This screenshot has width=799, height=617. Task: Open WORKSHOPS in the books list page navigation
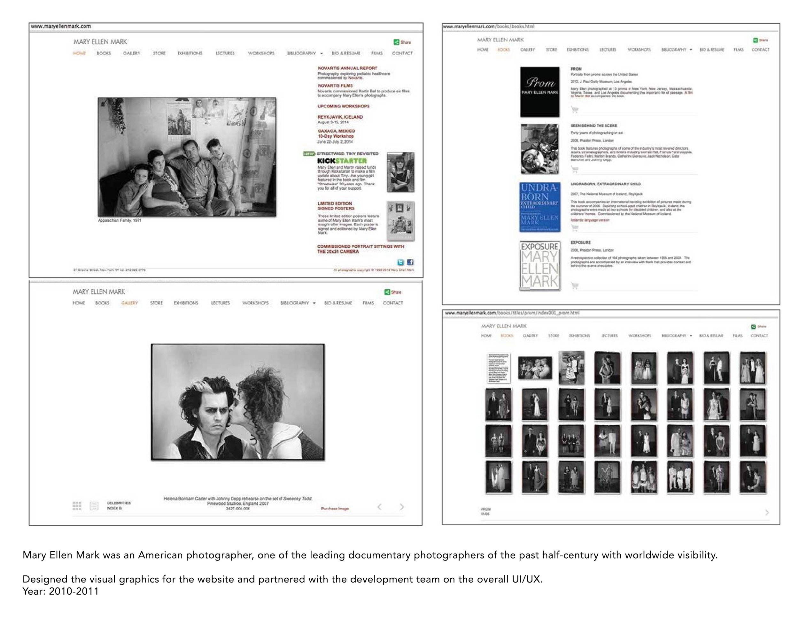click(639, 50)
